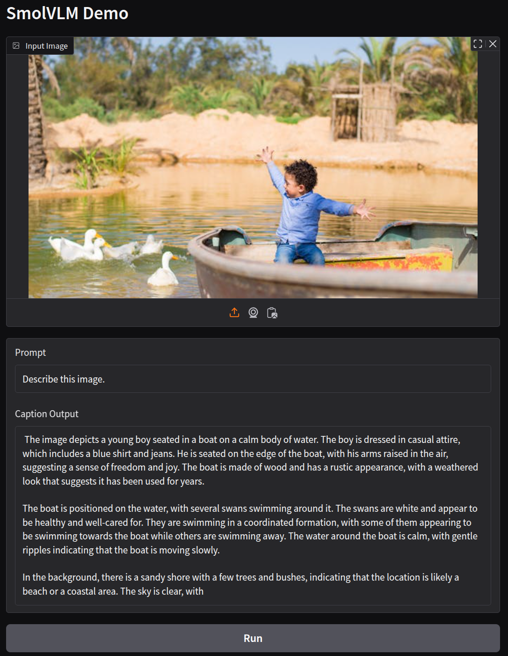Click the caption paragraph about the young boy
This screenshot has width=508, height=656.
click(250, 460)
